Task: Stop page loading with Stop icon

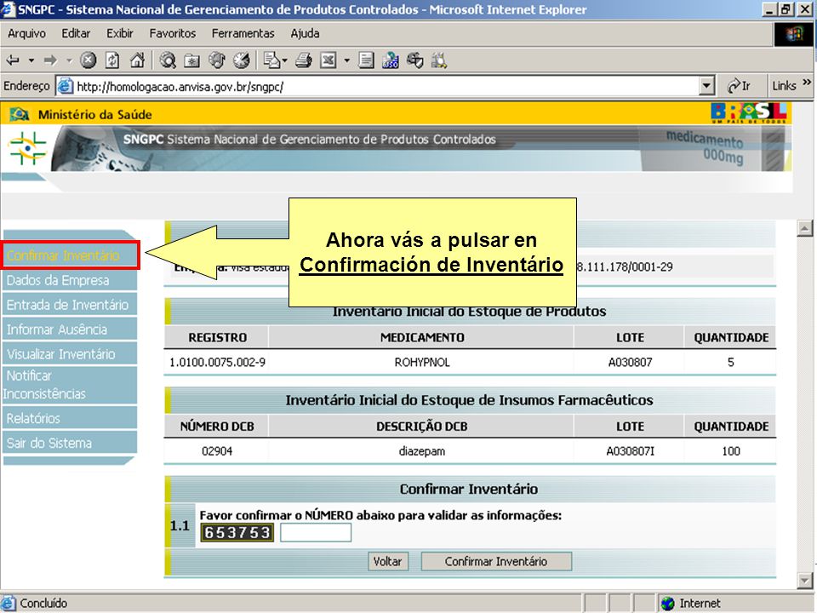Action: click(x=88, y=60)
